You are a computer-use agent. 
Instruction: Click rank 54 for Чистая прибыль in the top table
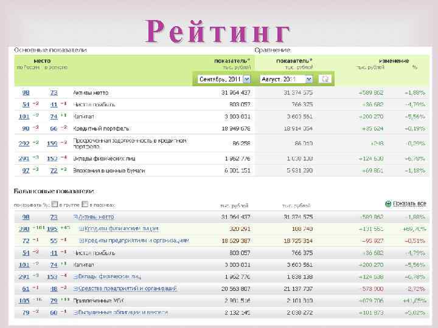pyautogui.click(x=26, y=104)
